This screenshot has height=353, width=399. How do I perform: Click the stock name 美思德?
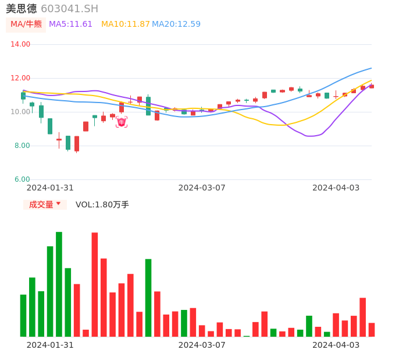(x=22, y=9)
